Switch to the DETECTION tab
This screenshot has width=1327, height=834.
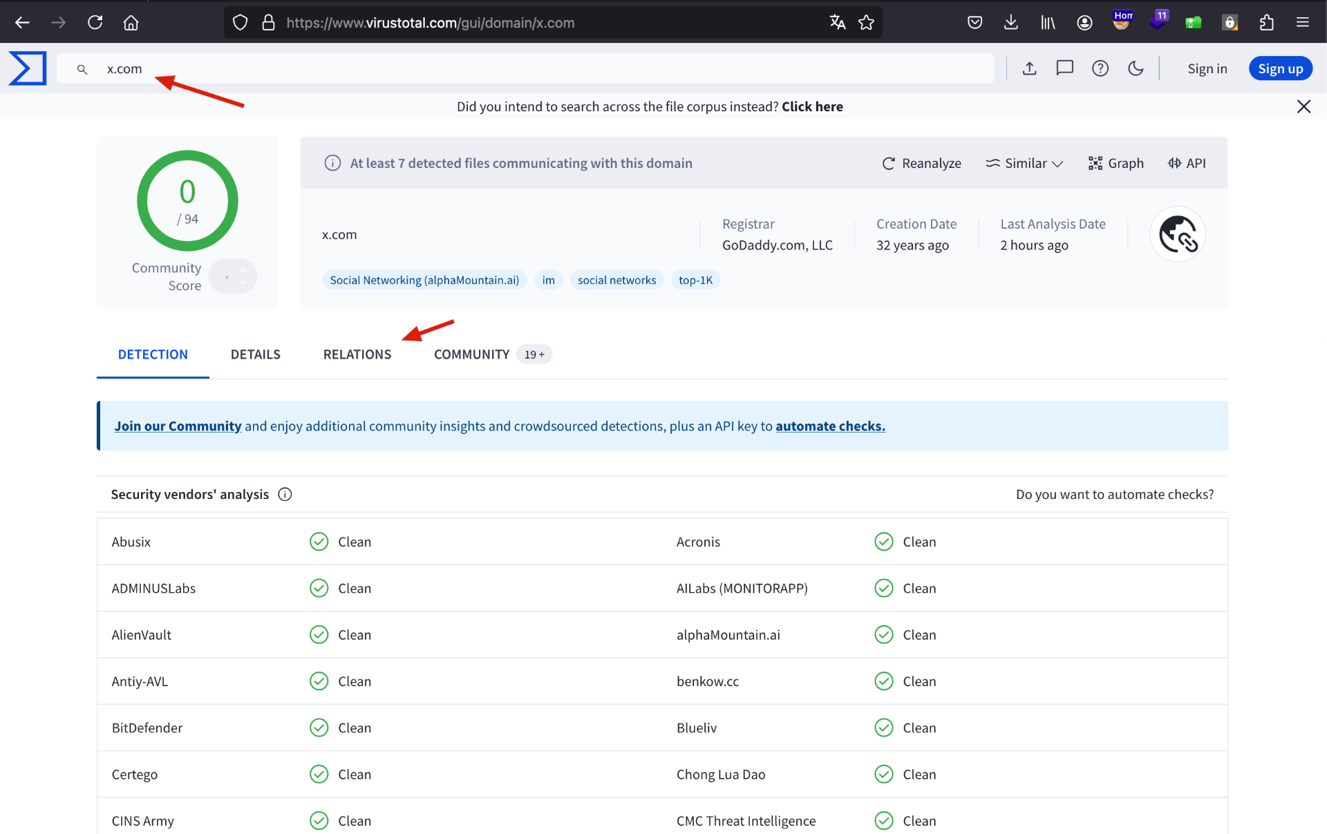pyautogui.click(x=153, y=354)
